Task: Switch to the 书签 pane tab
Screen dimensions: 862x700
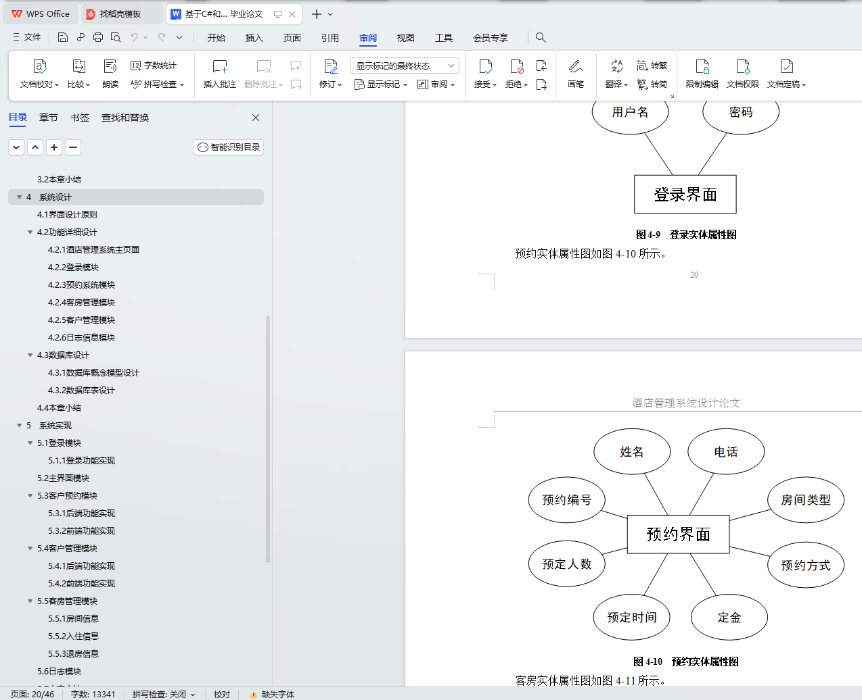Action: click(x=80, y=118)
